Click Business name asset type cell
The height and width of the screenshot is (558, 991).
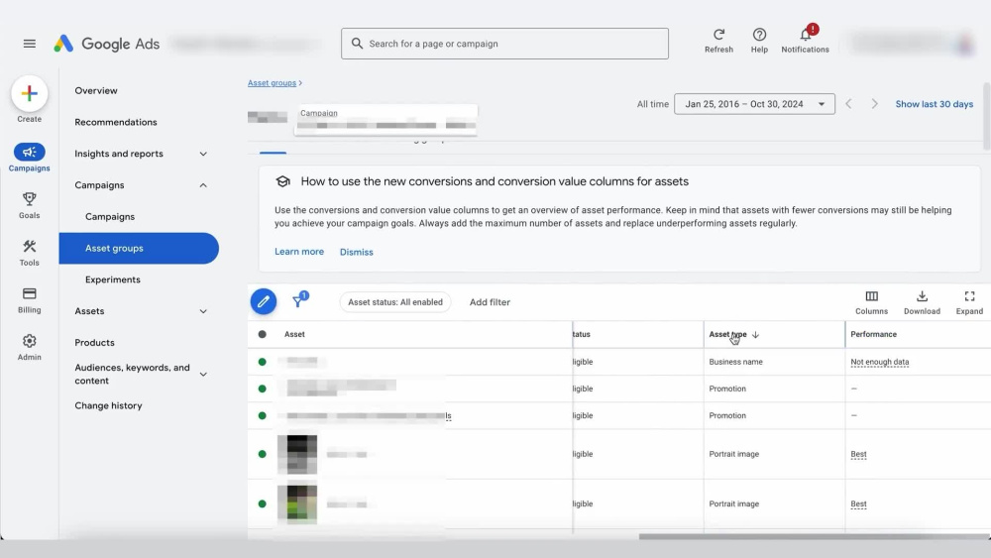click(735, 362)
